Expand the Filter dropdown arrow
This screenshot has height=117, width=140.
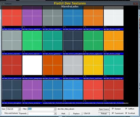(x=55, y=109)
